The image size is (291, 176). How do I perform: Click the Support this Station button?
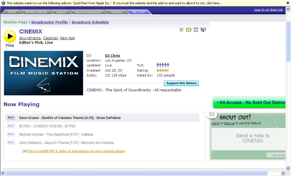pos(181,83)
